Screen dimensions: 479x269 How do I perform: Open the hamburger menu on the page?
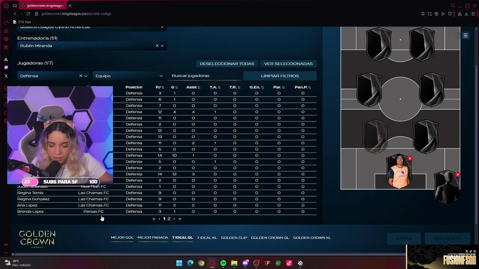click(x=466, y=35)
